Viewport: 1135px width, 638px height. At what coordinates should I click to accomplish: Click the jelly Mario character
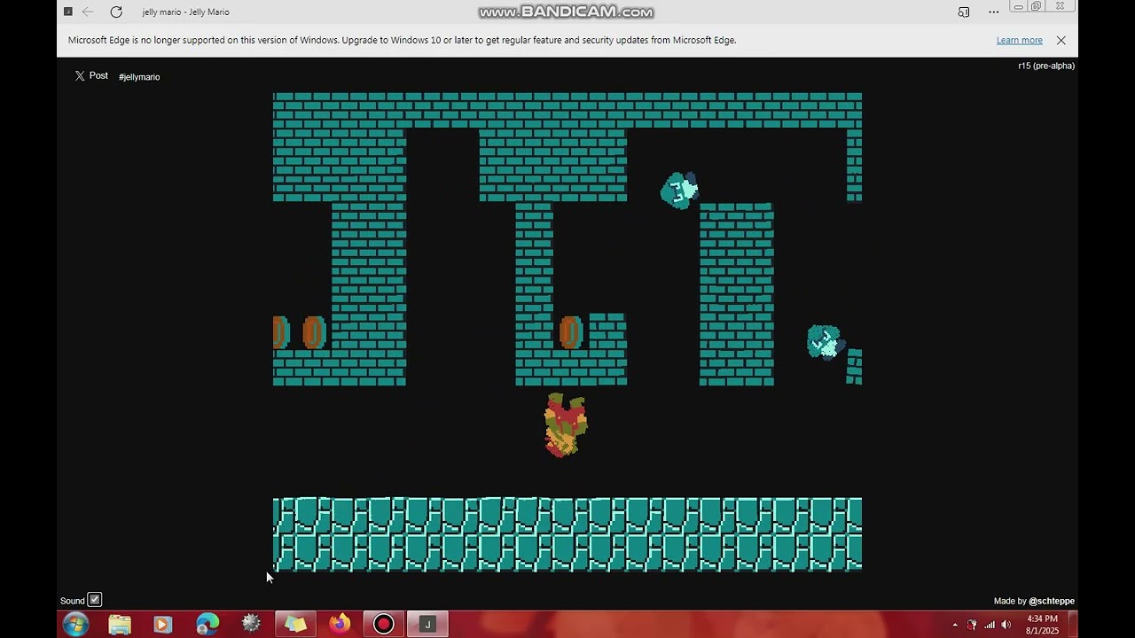pyautogui.click(x=565, y=425)
